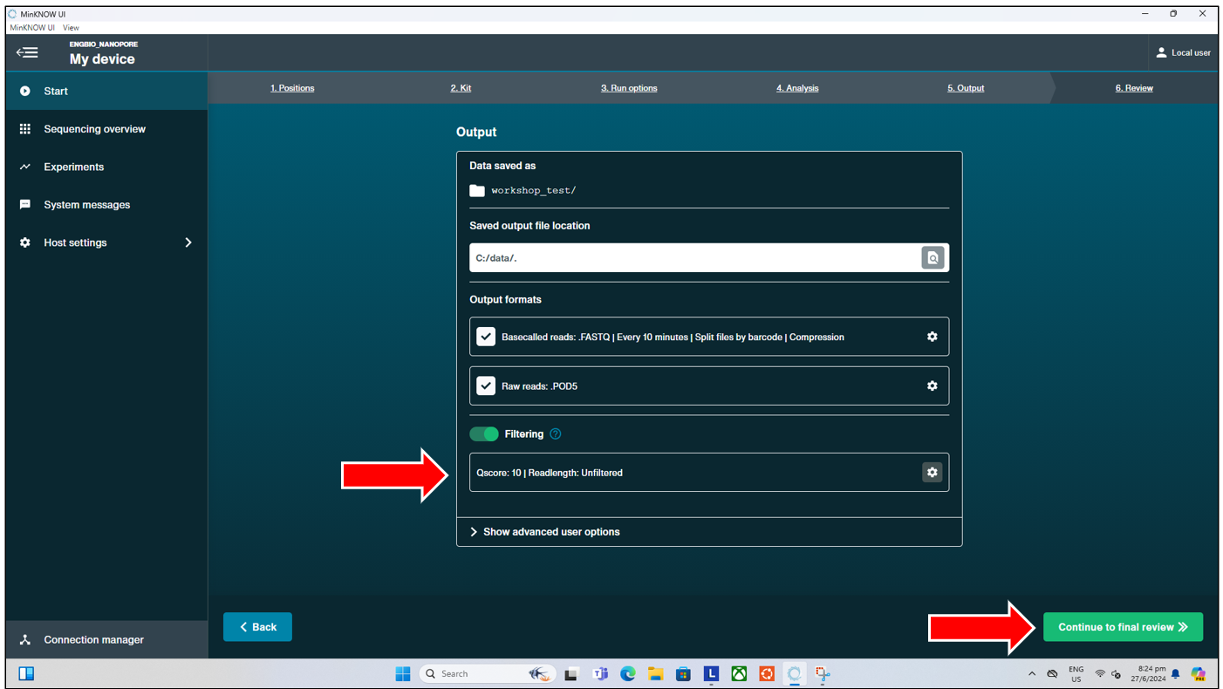This screenshot has width=1223, height=689.
Task: Go to step 3. Run options
Action: tap(629, 88)
